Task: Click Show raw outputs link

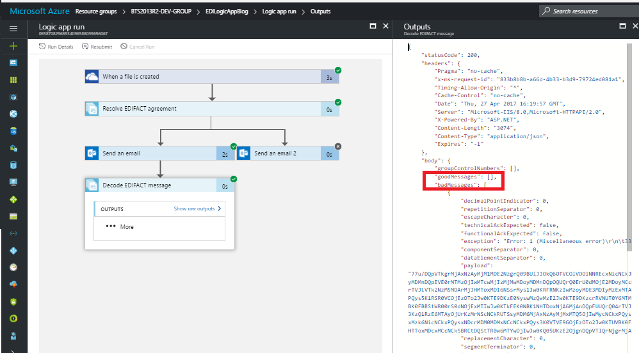Action: [x=197, y=208]
